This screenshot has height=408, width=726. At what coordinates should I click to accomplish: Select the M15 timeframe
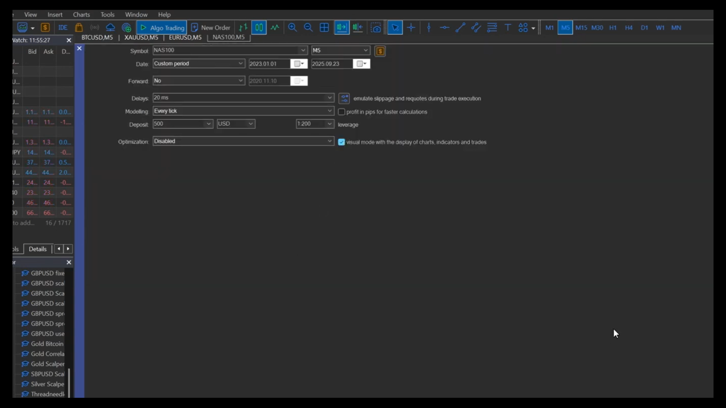click(581, 28)
